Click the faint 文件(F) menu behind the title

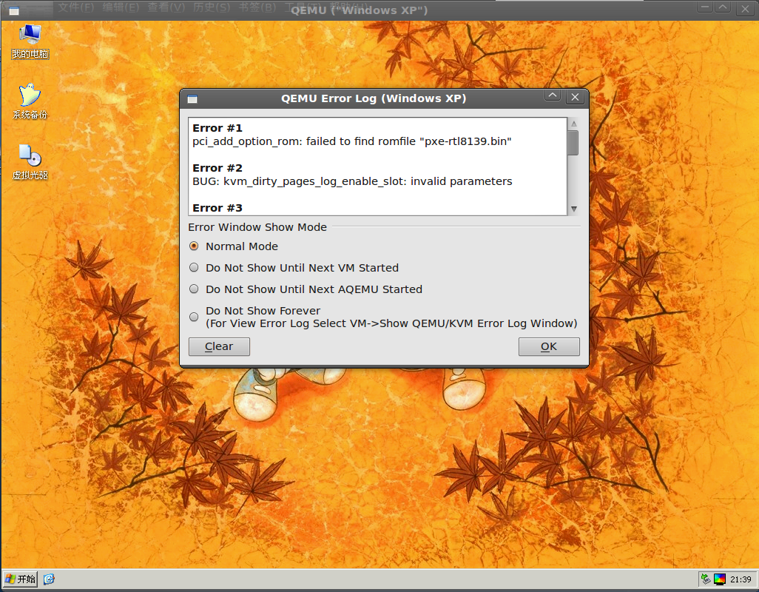click(76, 7)
